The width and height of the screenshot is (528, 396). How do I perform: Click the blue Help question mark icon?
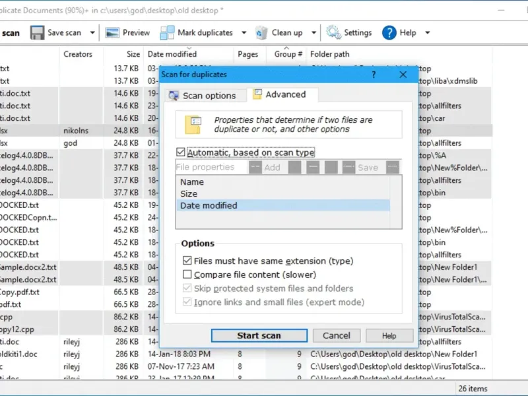coord(389,32)
